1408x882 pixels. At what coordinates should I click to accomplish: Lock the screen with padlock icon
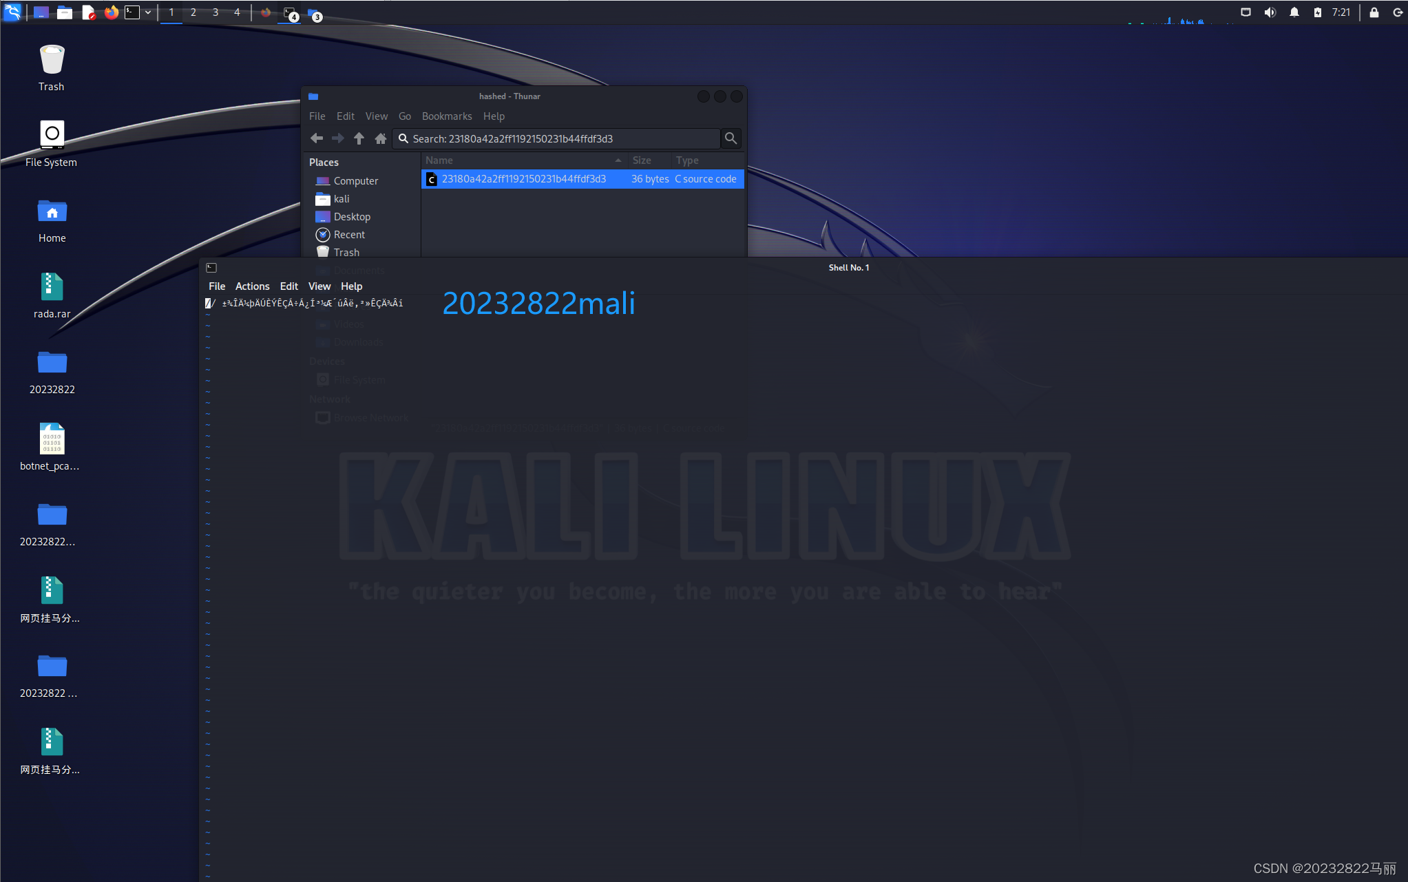[1374, 12]
